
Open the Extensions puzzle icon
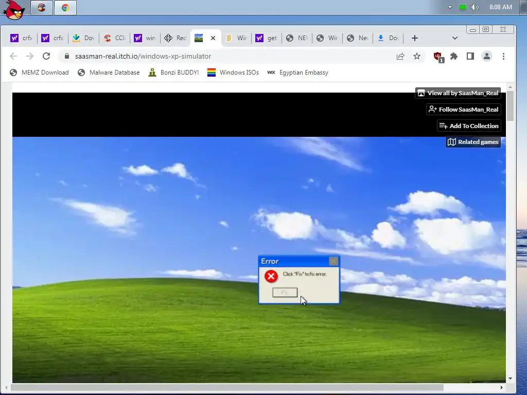coord(454,56)
